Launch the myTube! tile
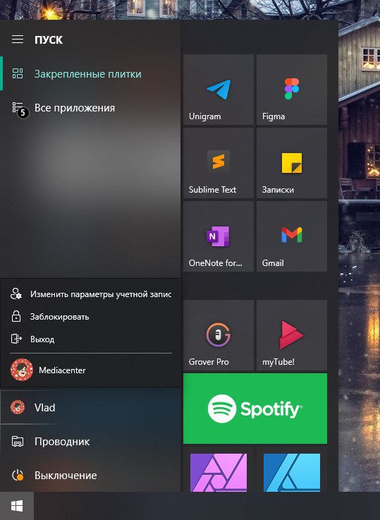 [x=292, y=335]
